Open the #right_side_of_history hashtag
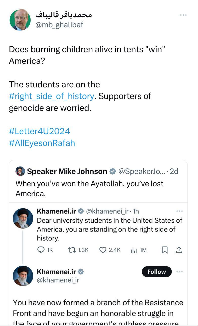The image size is (198, 326). click(x=51, y=96)
